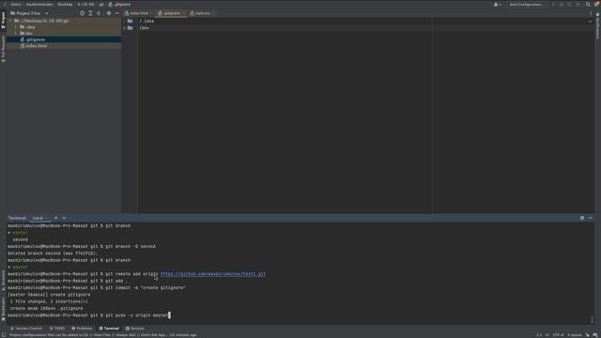Open editor tabs more options menu
The image size is (601, 338).
[591, 13]
